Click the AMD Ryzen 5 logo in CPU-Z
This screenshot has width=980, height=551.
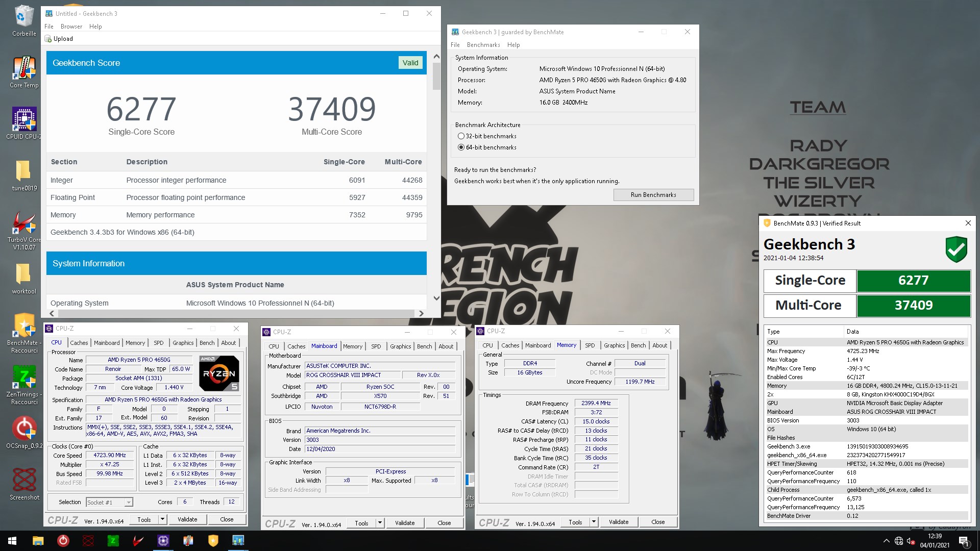tap(219, 373)
